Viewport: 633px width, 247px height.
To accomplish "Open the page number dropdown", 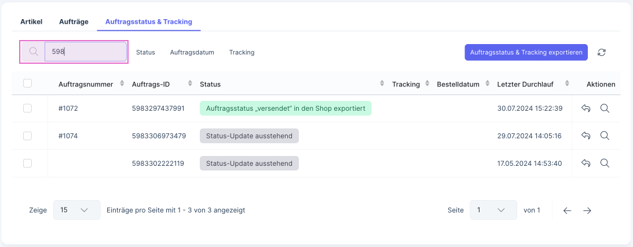I will coord(493,210).
